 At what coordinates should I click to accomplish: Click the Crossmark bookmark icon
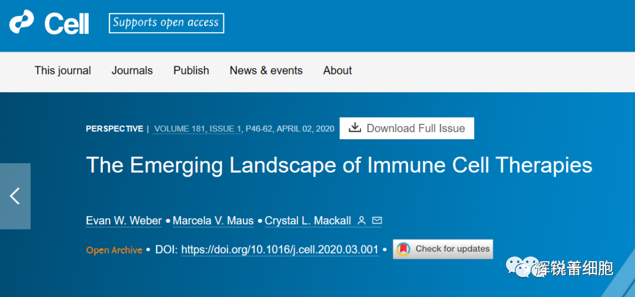(x=403, y=249)
